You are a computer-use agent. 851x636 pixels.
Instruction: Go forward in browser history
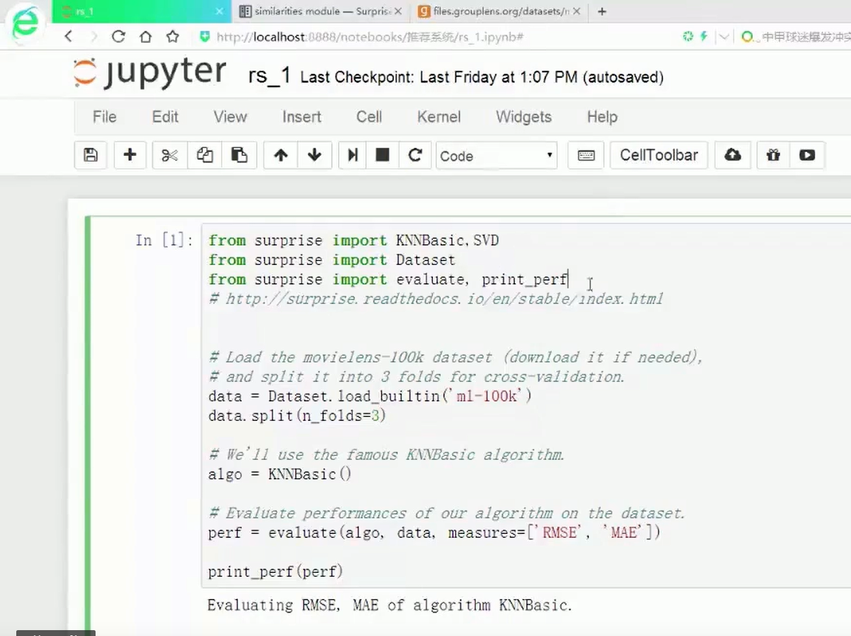pos(94,36)
